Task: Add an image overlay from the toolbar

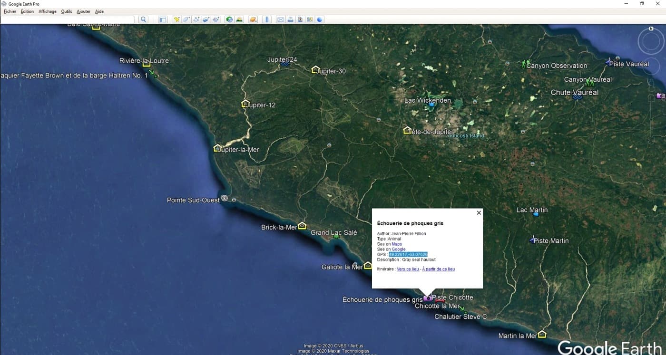Action: pos(206,19)
